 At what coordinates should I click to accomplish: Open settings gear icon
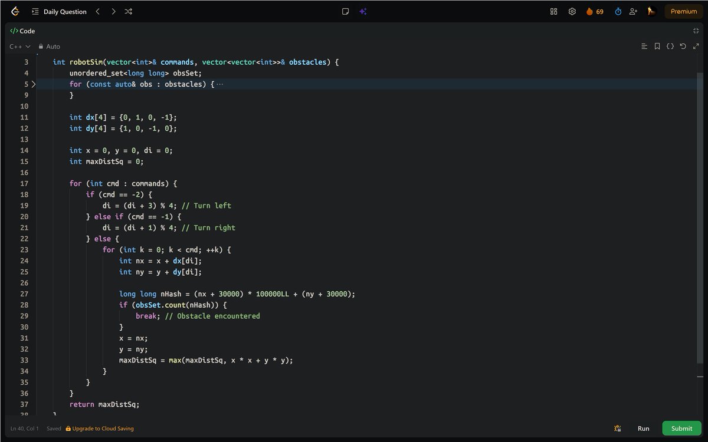(x=572, y=11)
